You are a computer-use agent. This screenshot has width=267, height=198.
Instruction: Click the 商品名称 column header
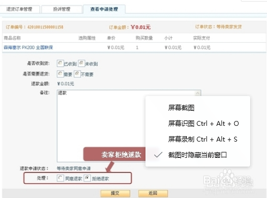[12, 38]
